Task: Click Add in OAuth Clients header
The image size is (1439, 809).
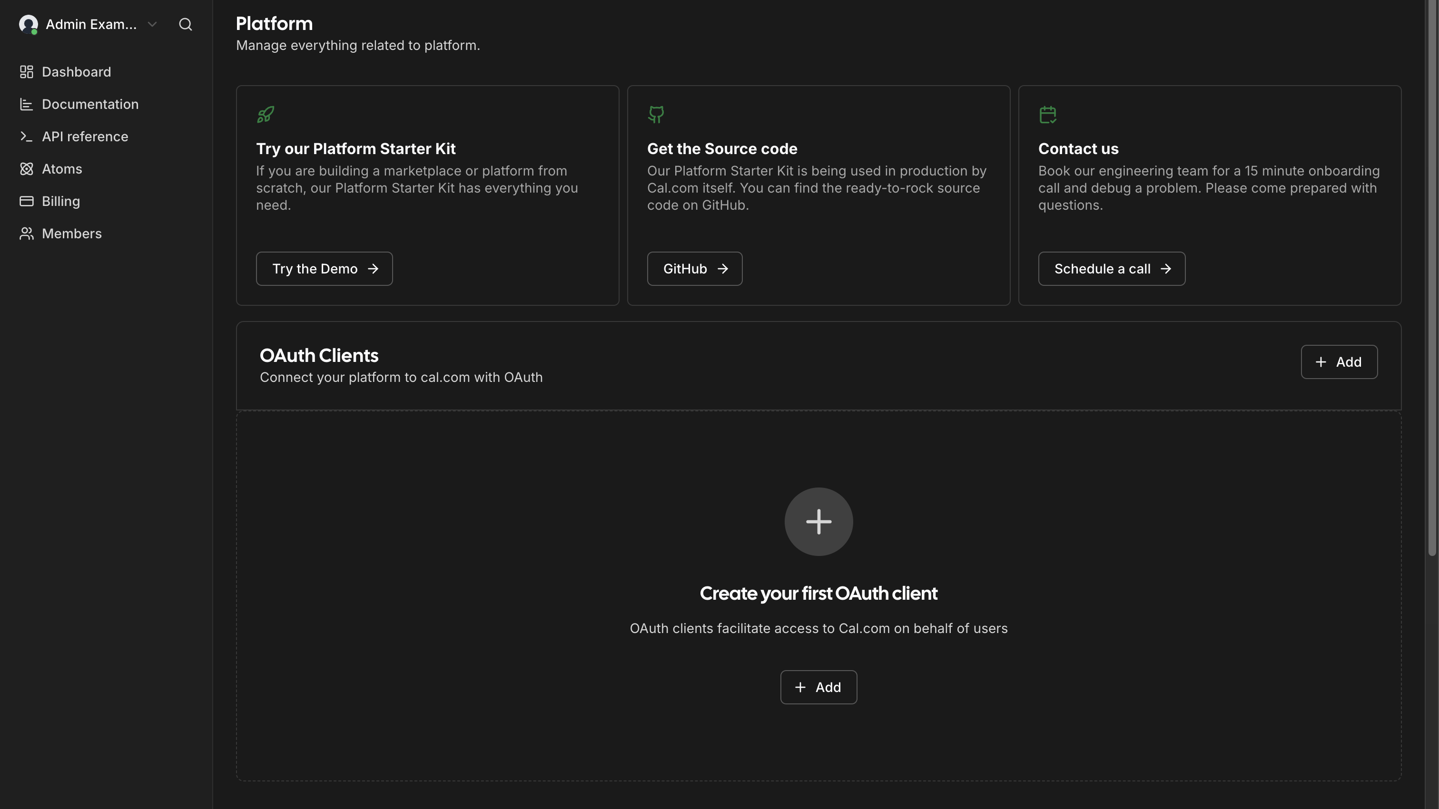Action: (x=1339, y=362)
